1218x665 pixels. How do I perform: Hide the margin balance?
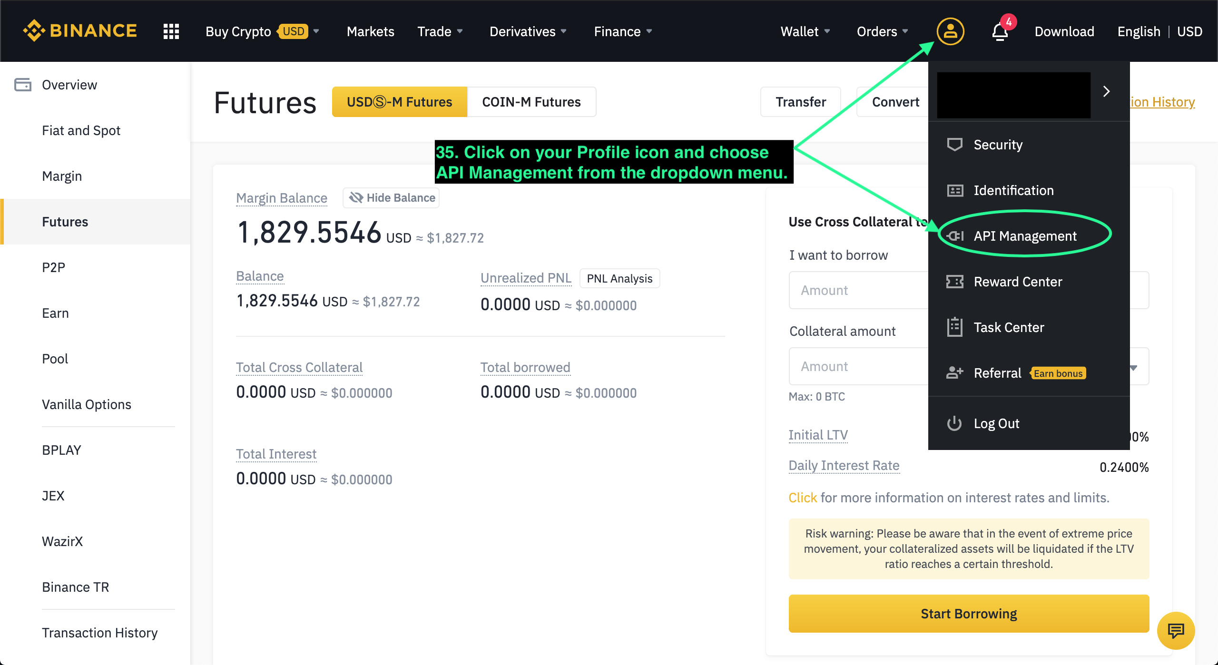[391, 197]
